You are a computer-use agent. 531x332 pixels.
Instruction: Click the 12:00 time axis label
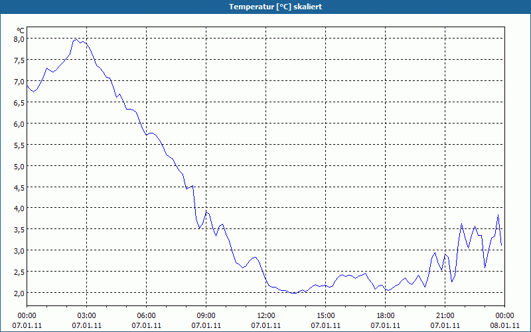pyautogui.click(x=266, y=316)
